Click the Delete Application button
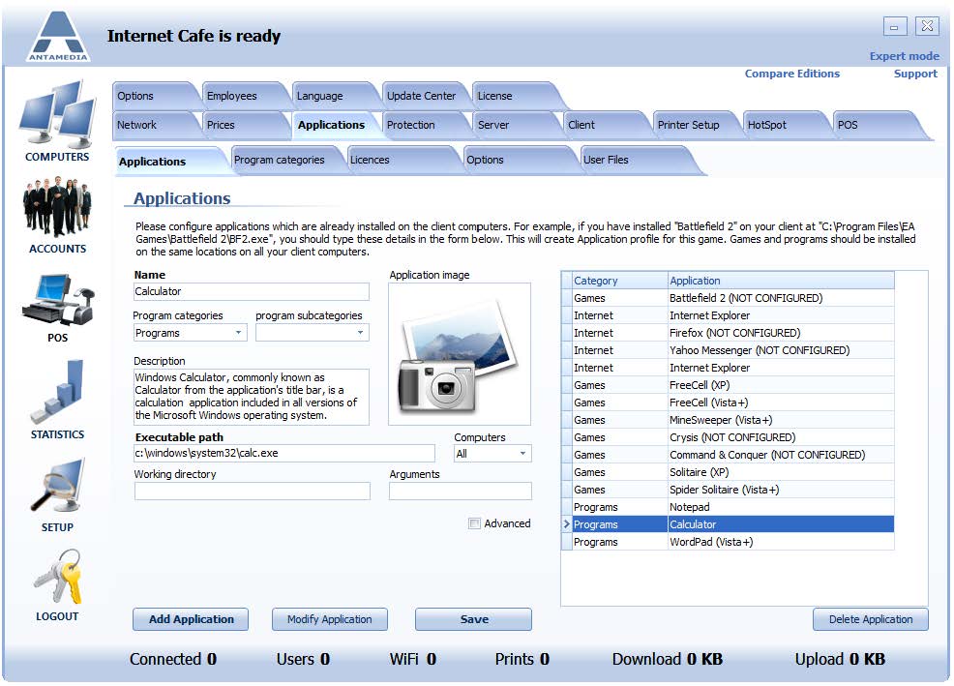This screenshot has height=686, width=954. point(870,619)
